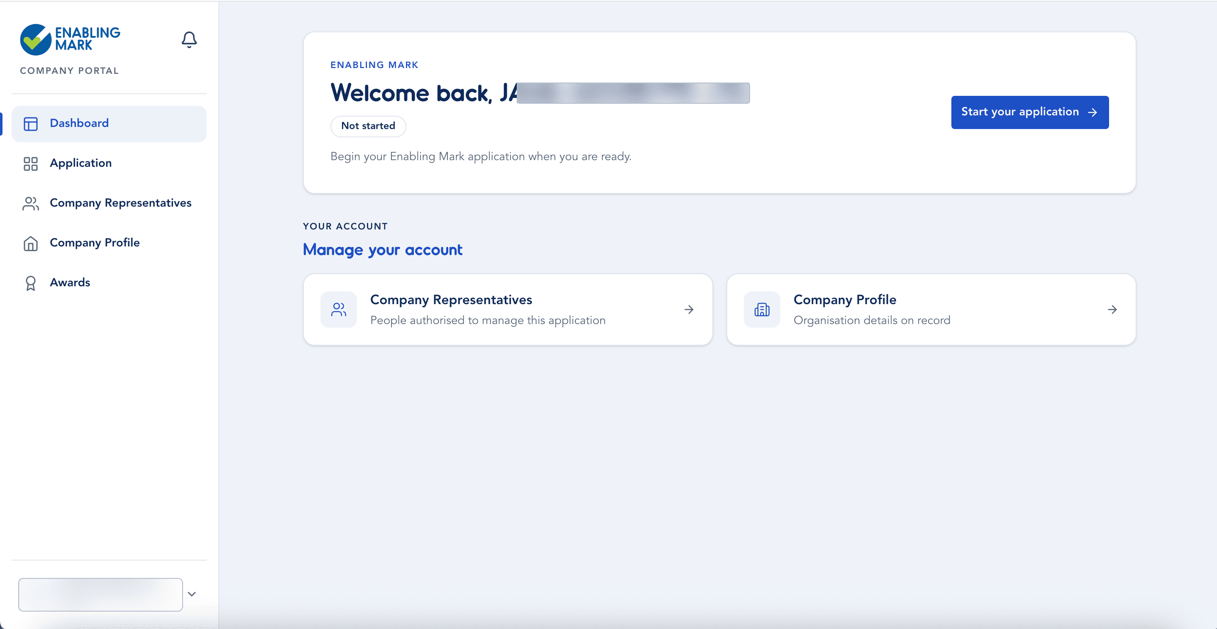This screenshot has height=629, width=1217.
Task: Click the Not started status badge
Action: click(368, 126)
